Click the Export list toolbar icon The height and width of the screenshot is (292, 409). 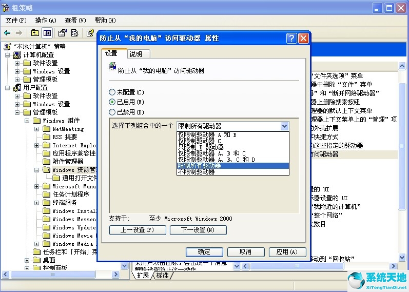[74, 33]
